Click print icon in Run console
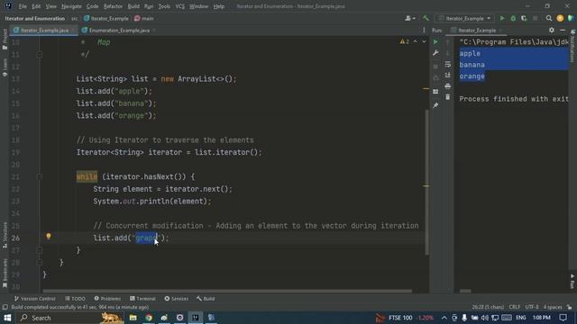 coord(447,86)
